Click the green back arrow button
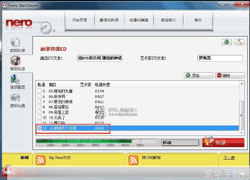This screenshot has width=250, height=180. (x=227, y=42)
